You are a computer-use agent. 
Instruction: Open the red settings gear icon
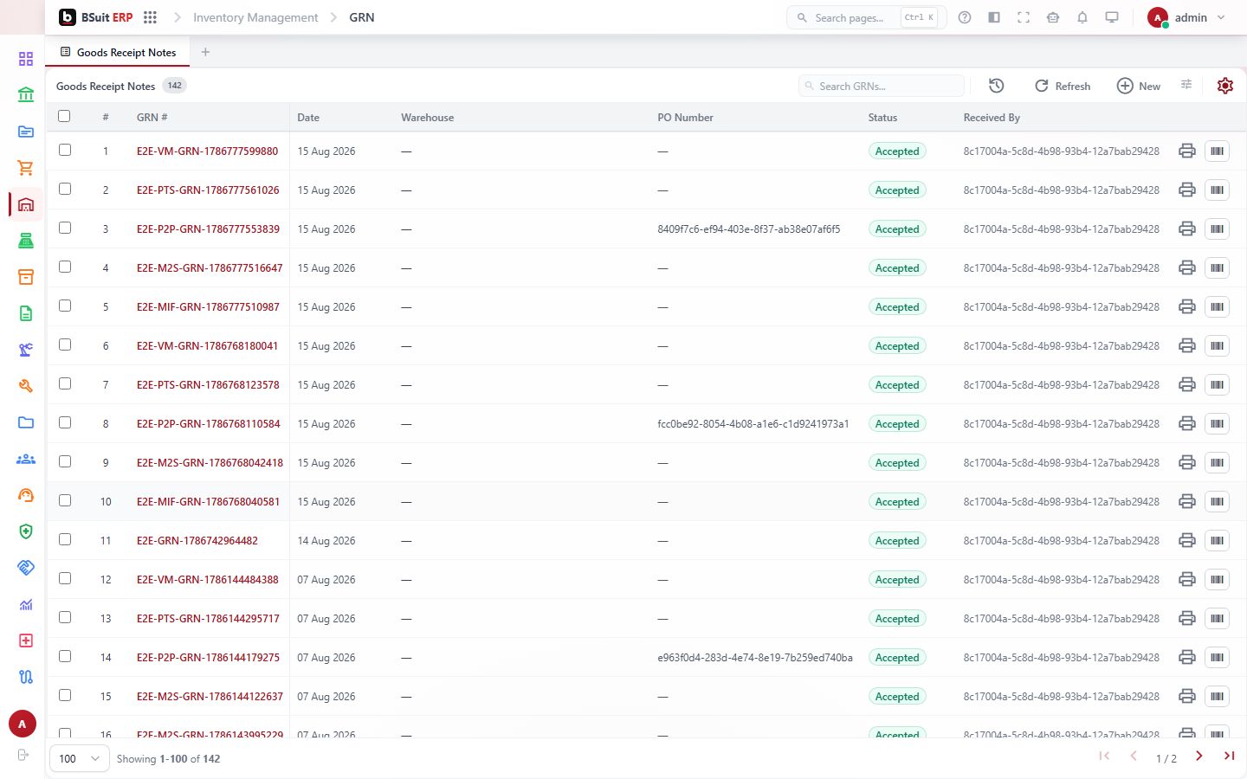(1224, 86)
